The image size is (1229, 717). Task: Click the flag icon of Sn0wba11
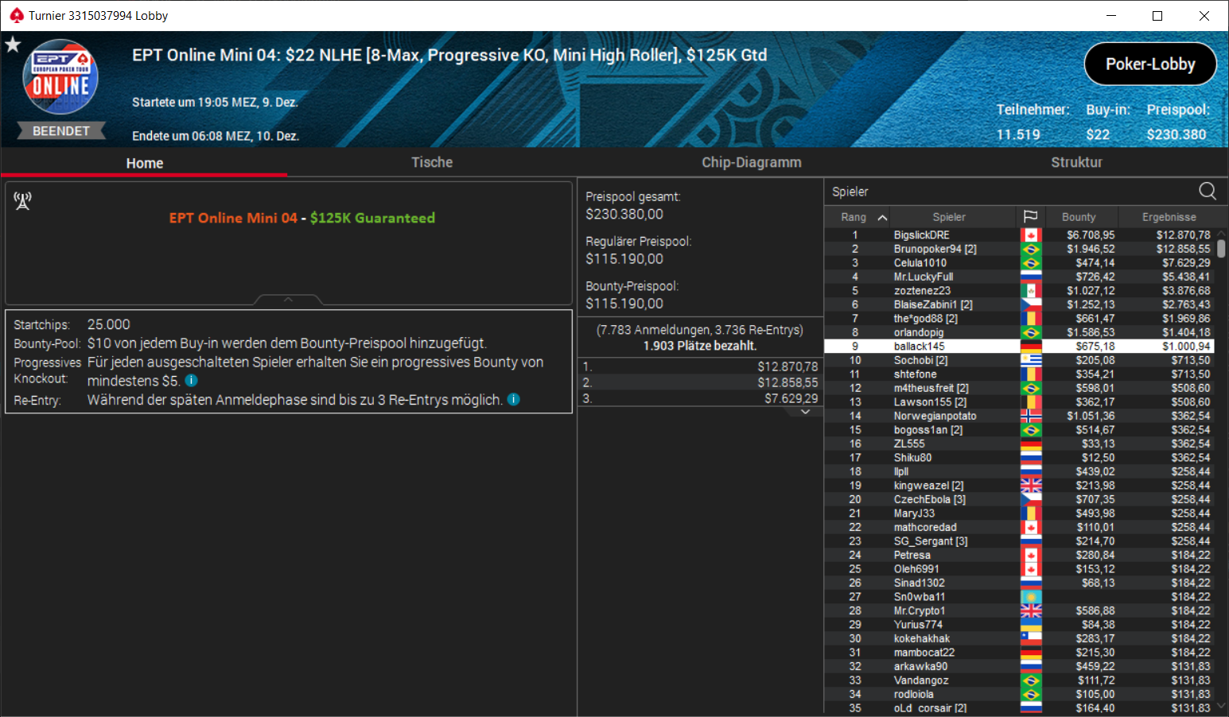click(1031, 597)
